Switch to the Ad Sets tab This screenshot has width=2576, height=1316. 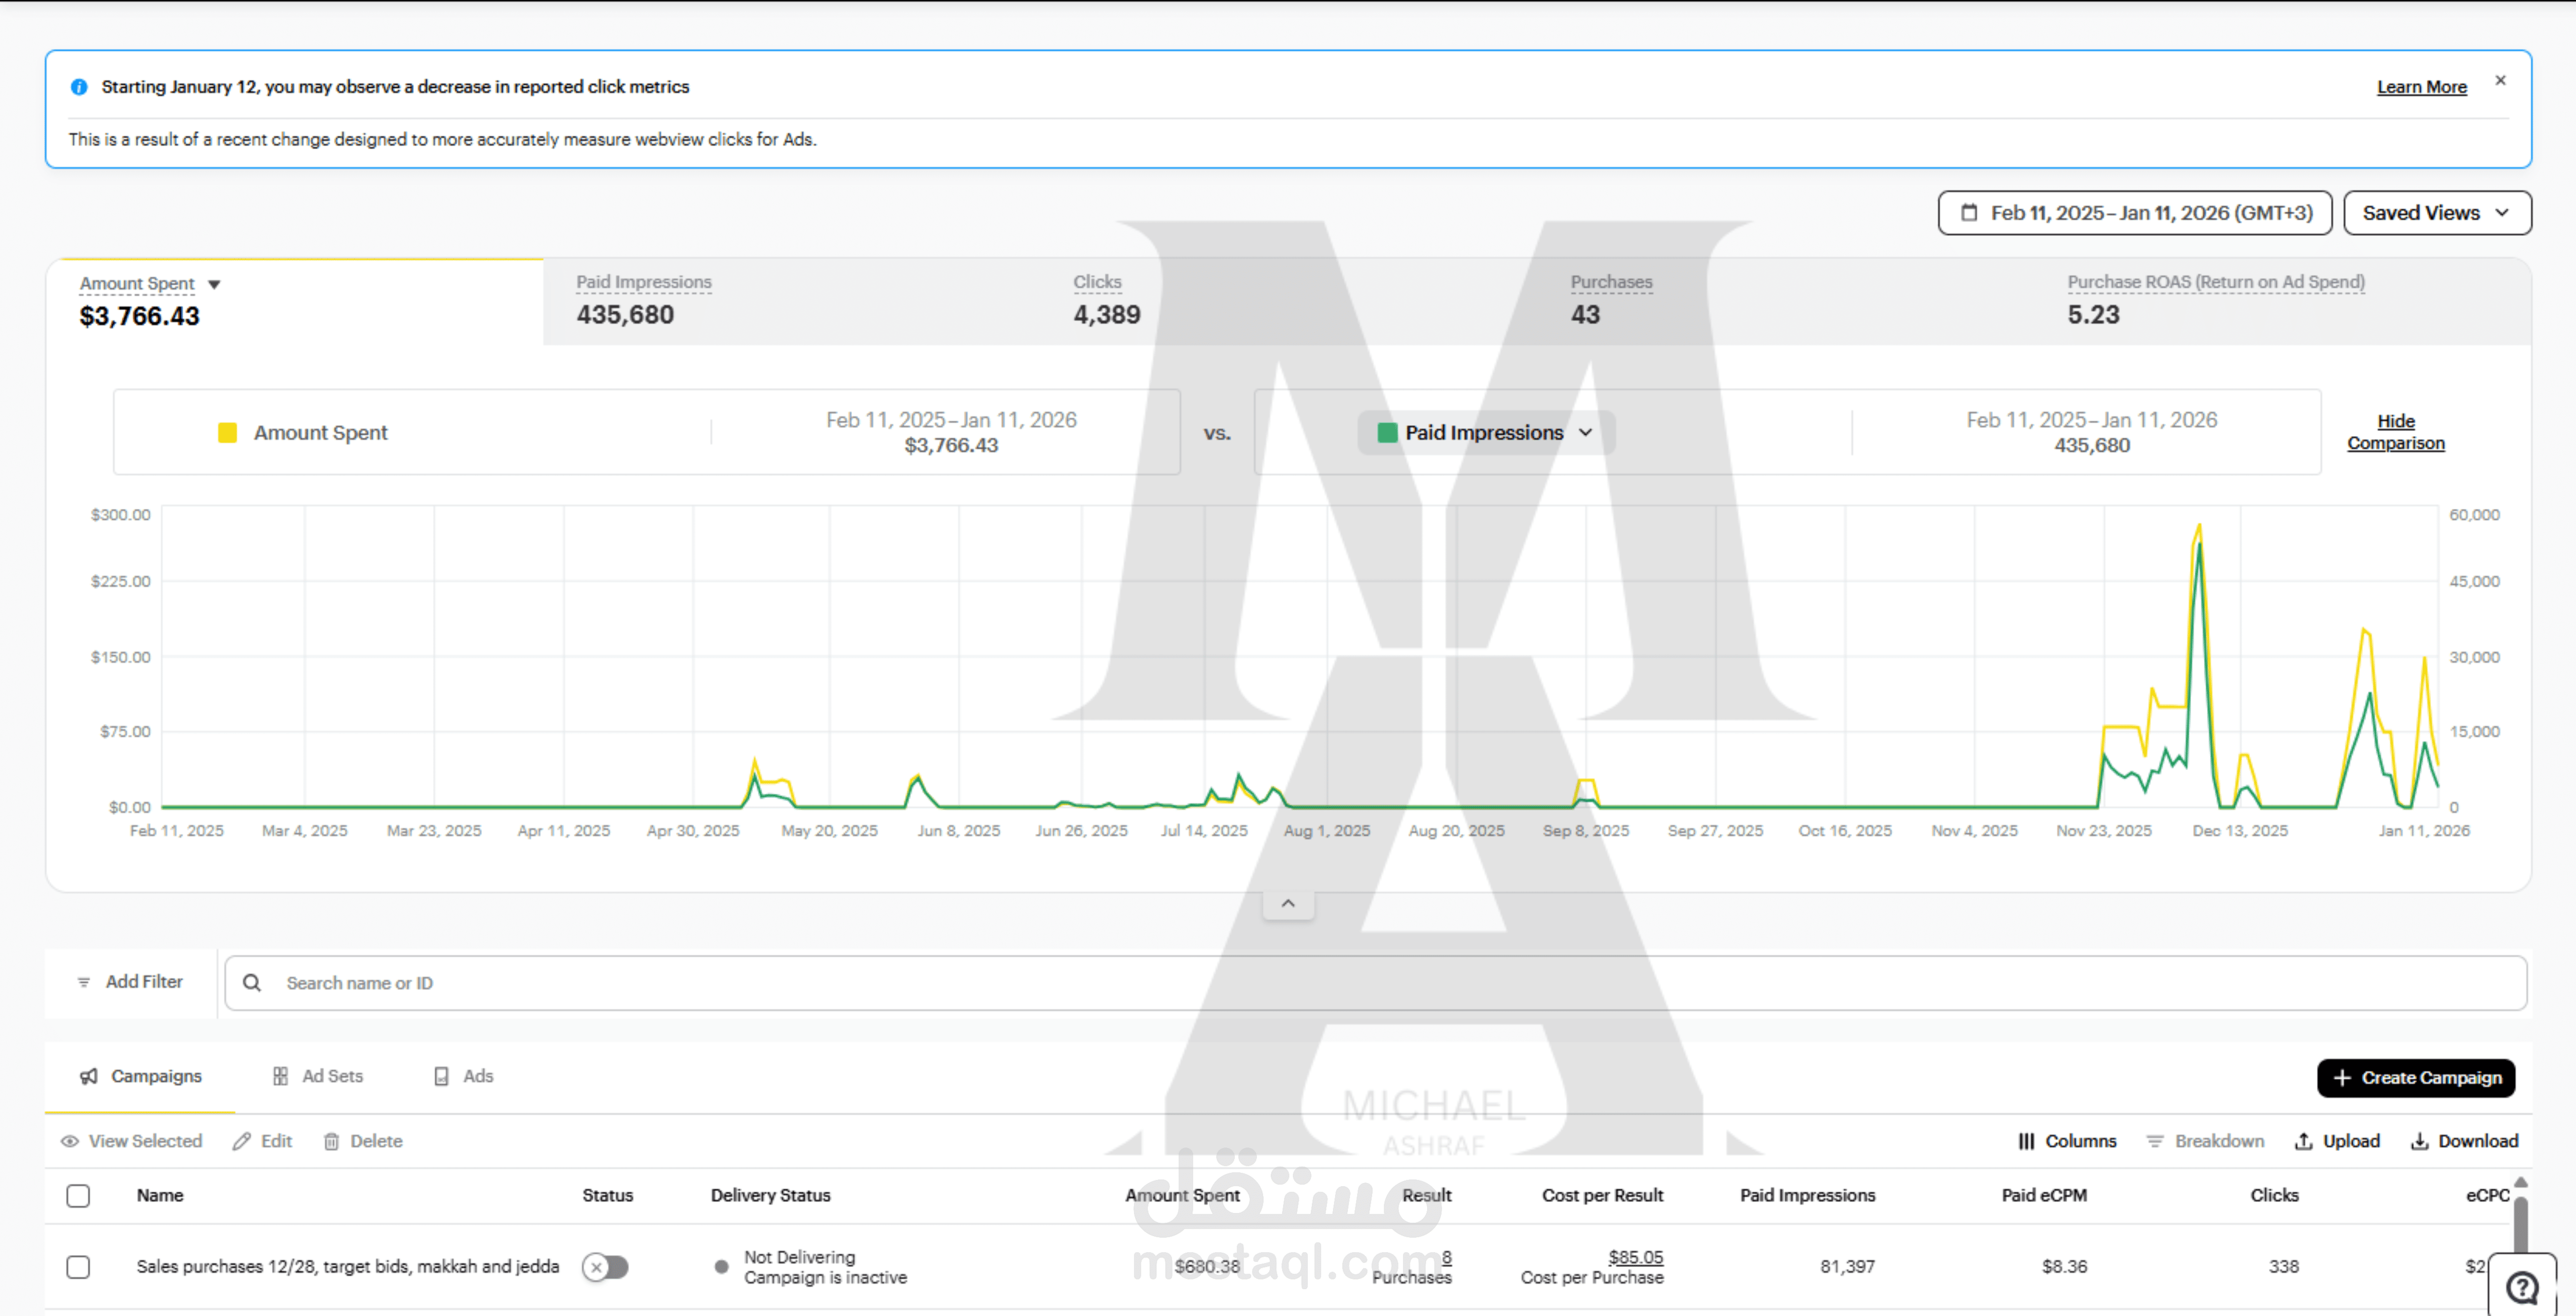click(x=318, y=1076)
